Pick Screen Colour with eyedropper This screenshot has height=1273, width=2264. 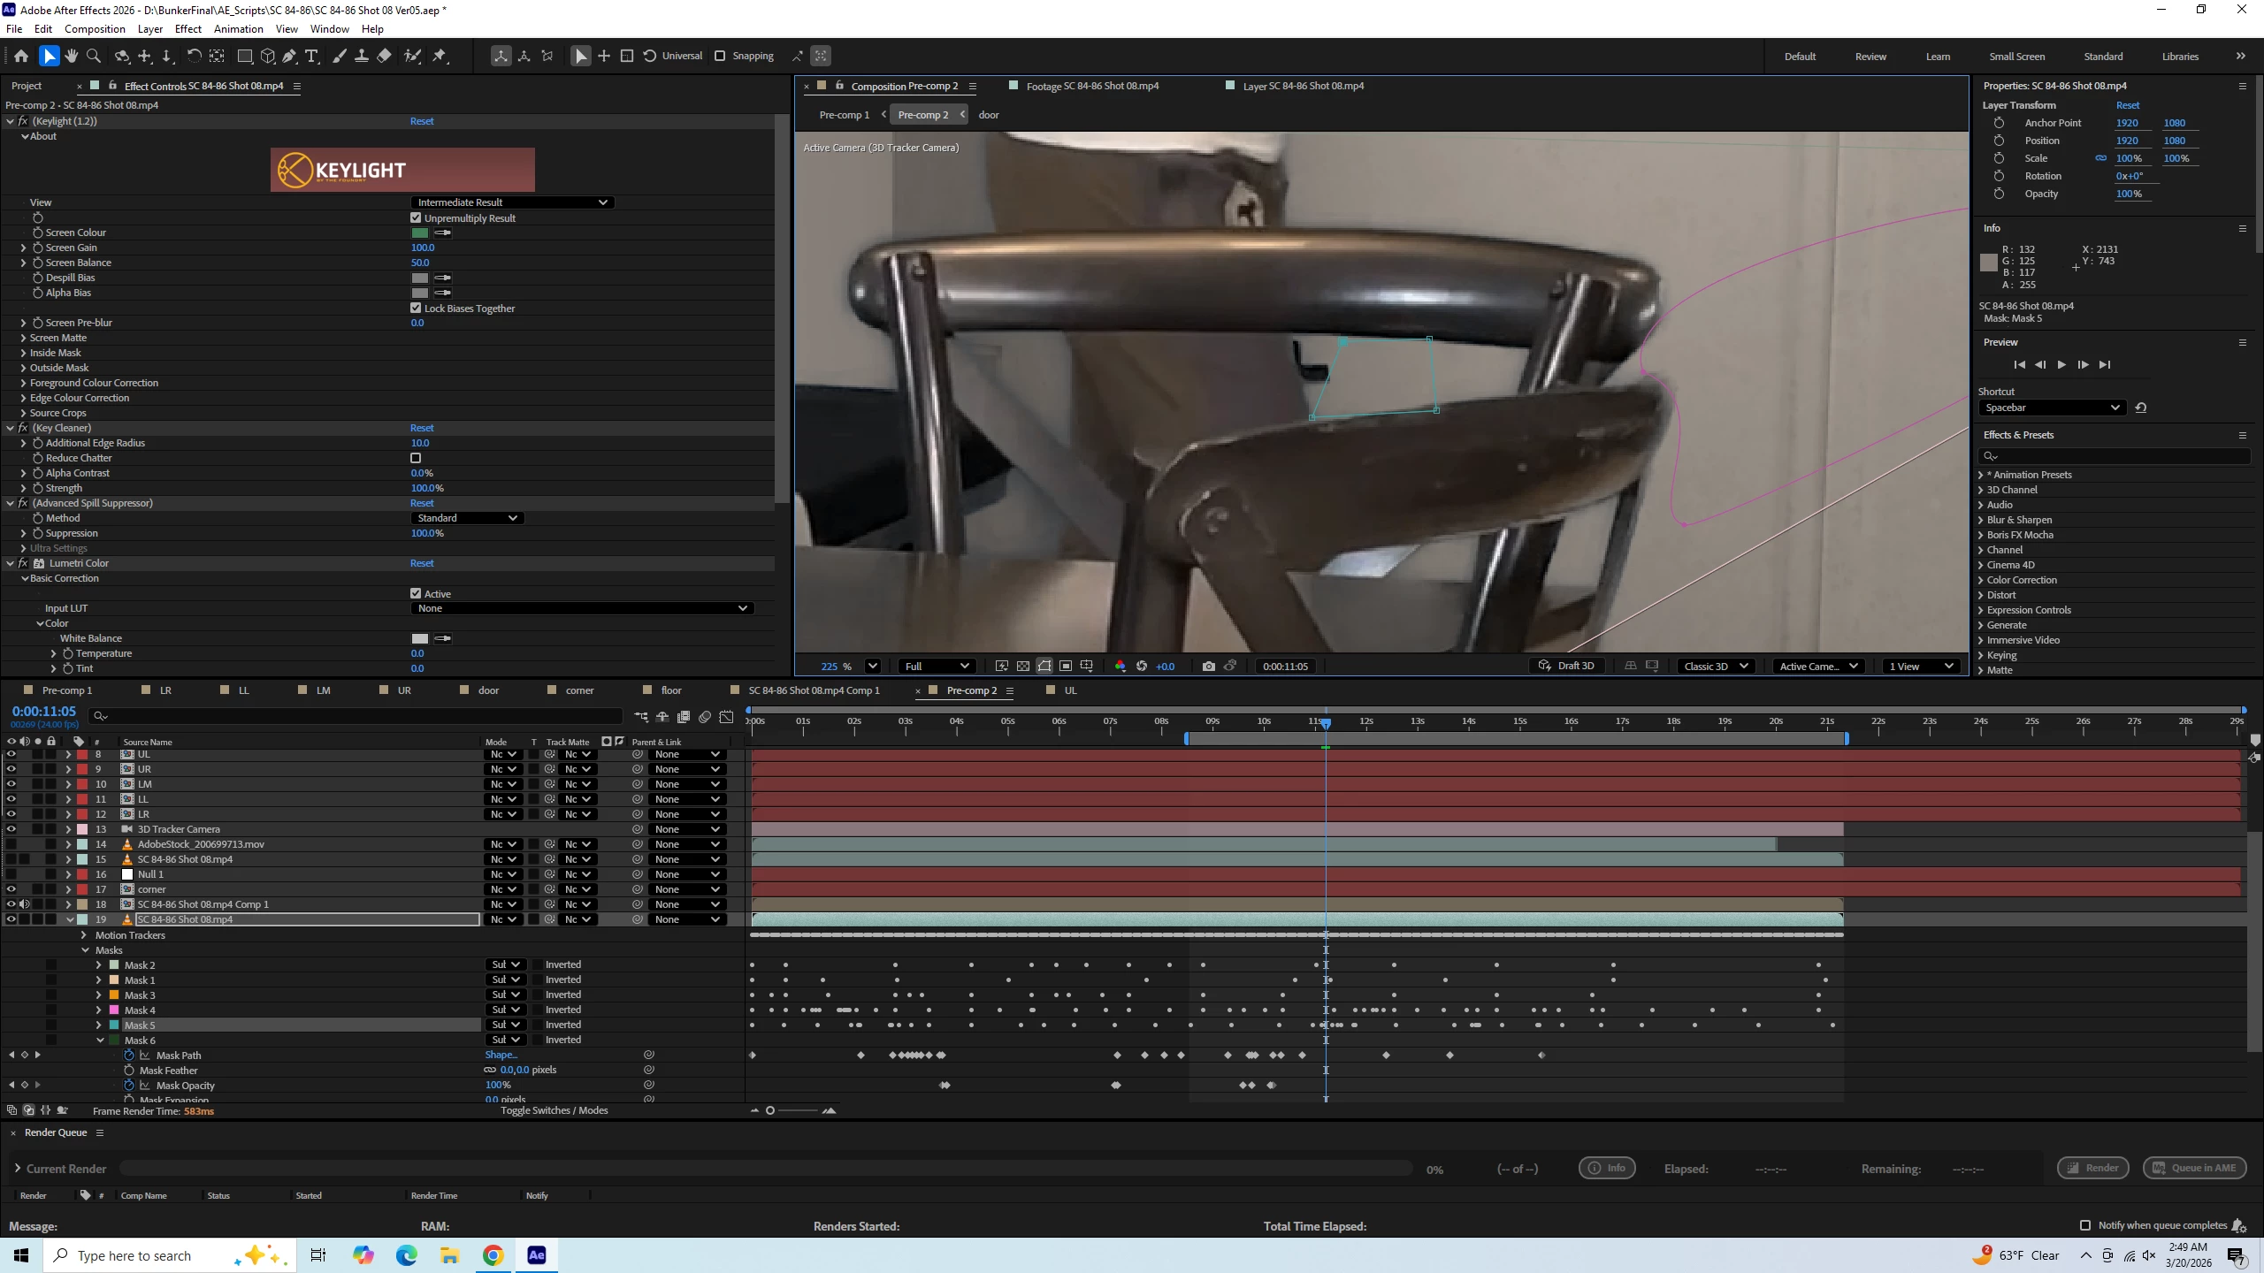[x=444, y=232]
